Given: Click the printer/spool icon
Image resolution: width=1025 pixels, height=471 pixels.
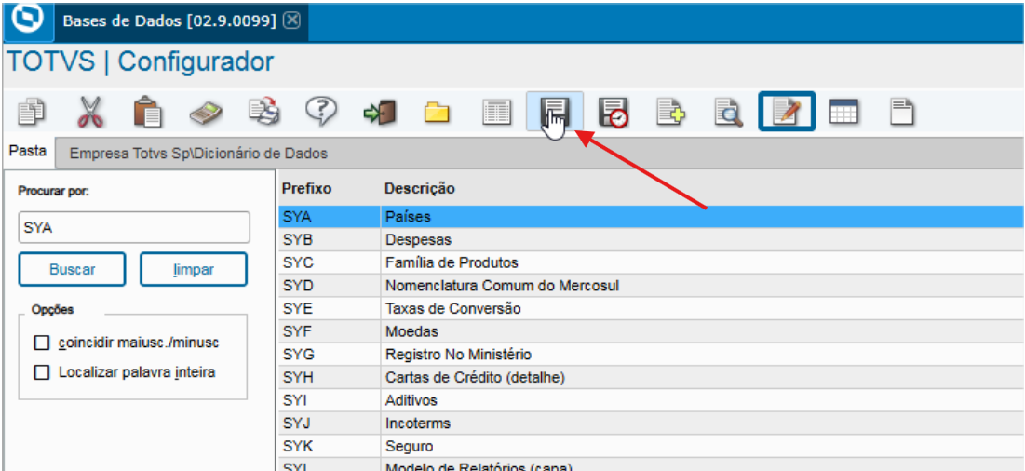Looking at the screenshot, I should tap(264, 112).
